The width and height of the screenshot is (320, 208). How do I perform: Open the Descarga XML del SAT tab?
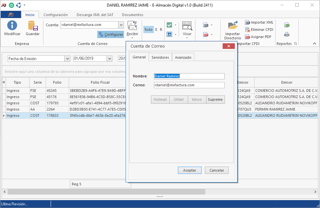tap(95, 15)
